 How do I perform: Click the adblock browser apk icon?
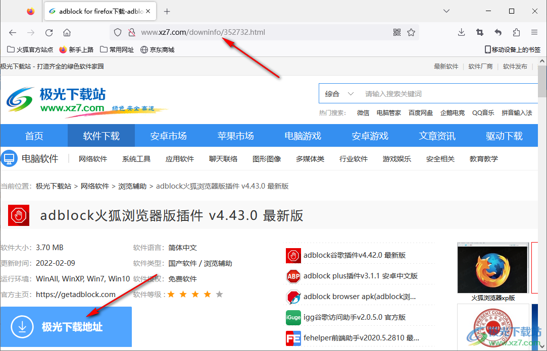click(x=293, y=297)
